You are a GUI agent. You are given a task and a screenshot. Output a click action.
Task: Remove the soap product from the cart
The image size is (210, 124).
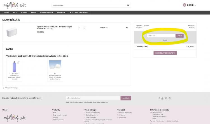127,27
